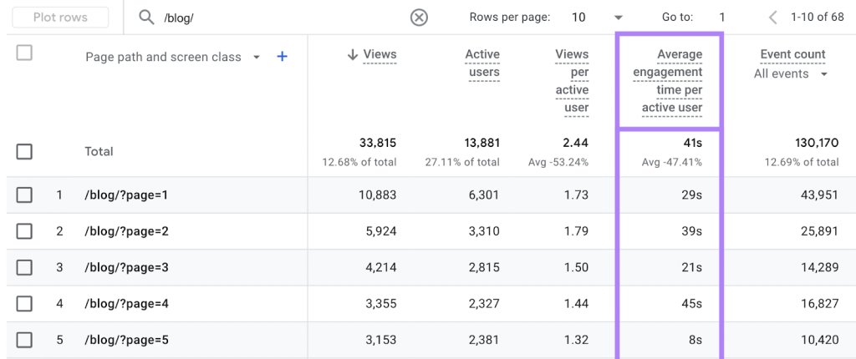Screen dimensions: 856x359
Task: Go to previous page of rows
Action: coord(772,18)
